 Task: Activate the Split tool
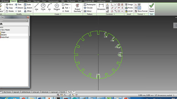(x=18, y=11)
